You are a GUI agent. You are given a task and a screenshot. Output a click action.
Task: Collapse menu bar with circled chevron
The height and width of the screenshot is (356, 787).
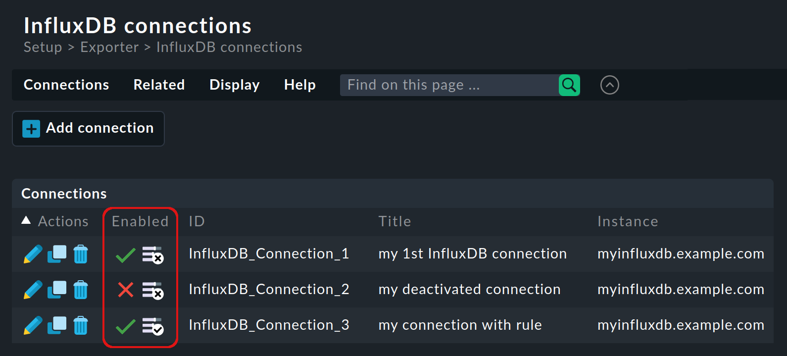[x=610, y=85]
